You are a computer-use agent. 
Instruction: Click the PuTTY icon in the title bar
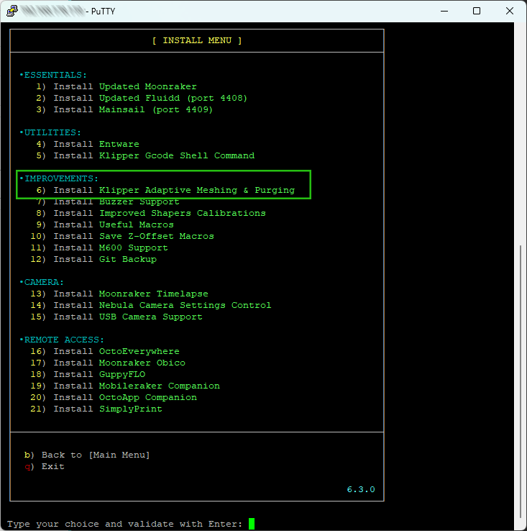(x=12, y=12)
